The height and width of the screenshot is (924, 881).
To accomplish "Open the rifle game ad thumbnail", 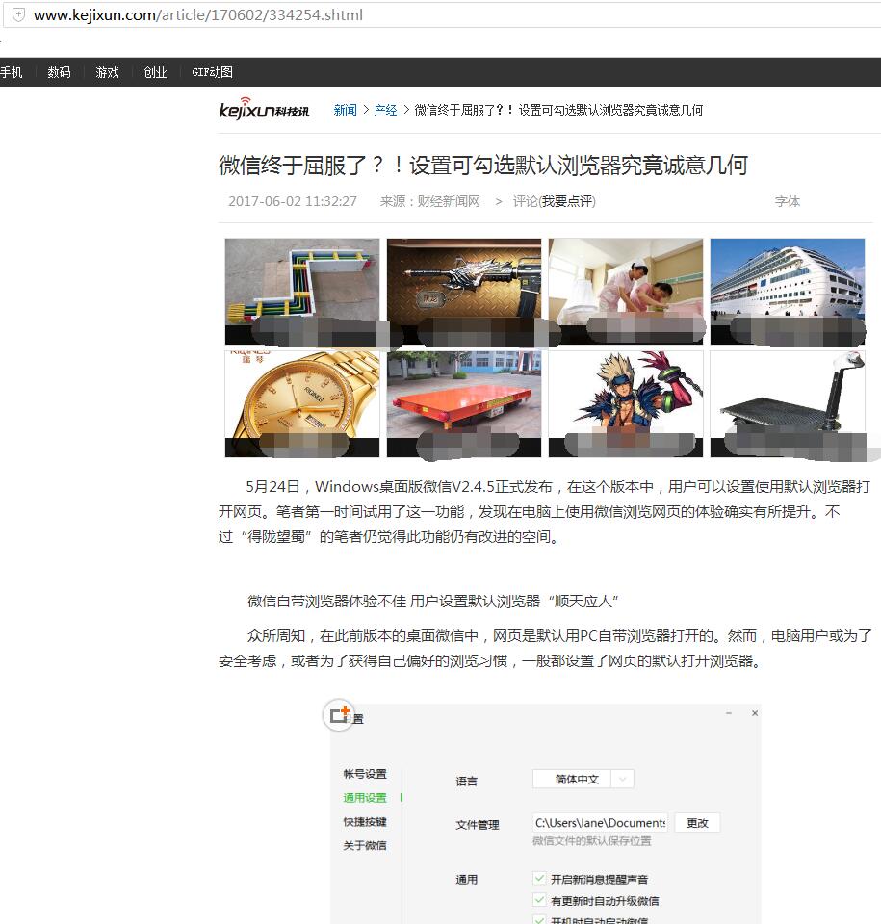I will coord(463,291).
